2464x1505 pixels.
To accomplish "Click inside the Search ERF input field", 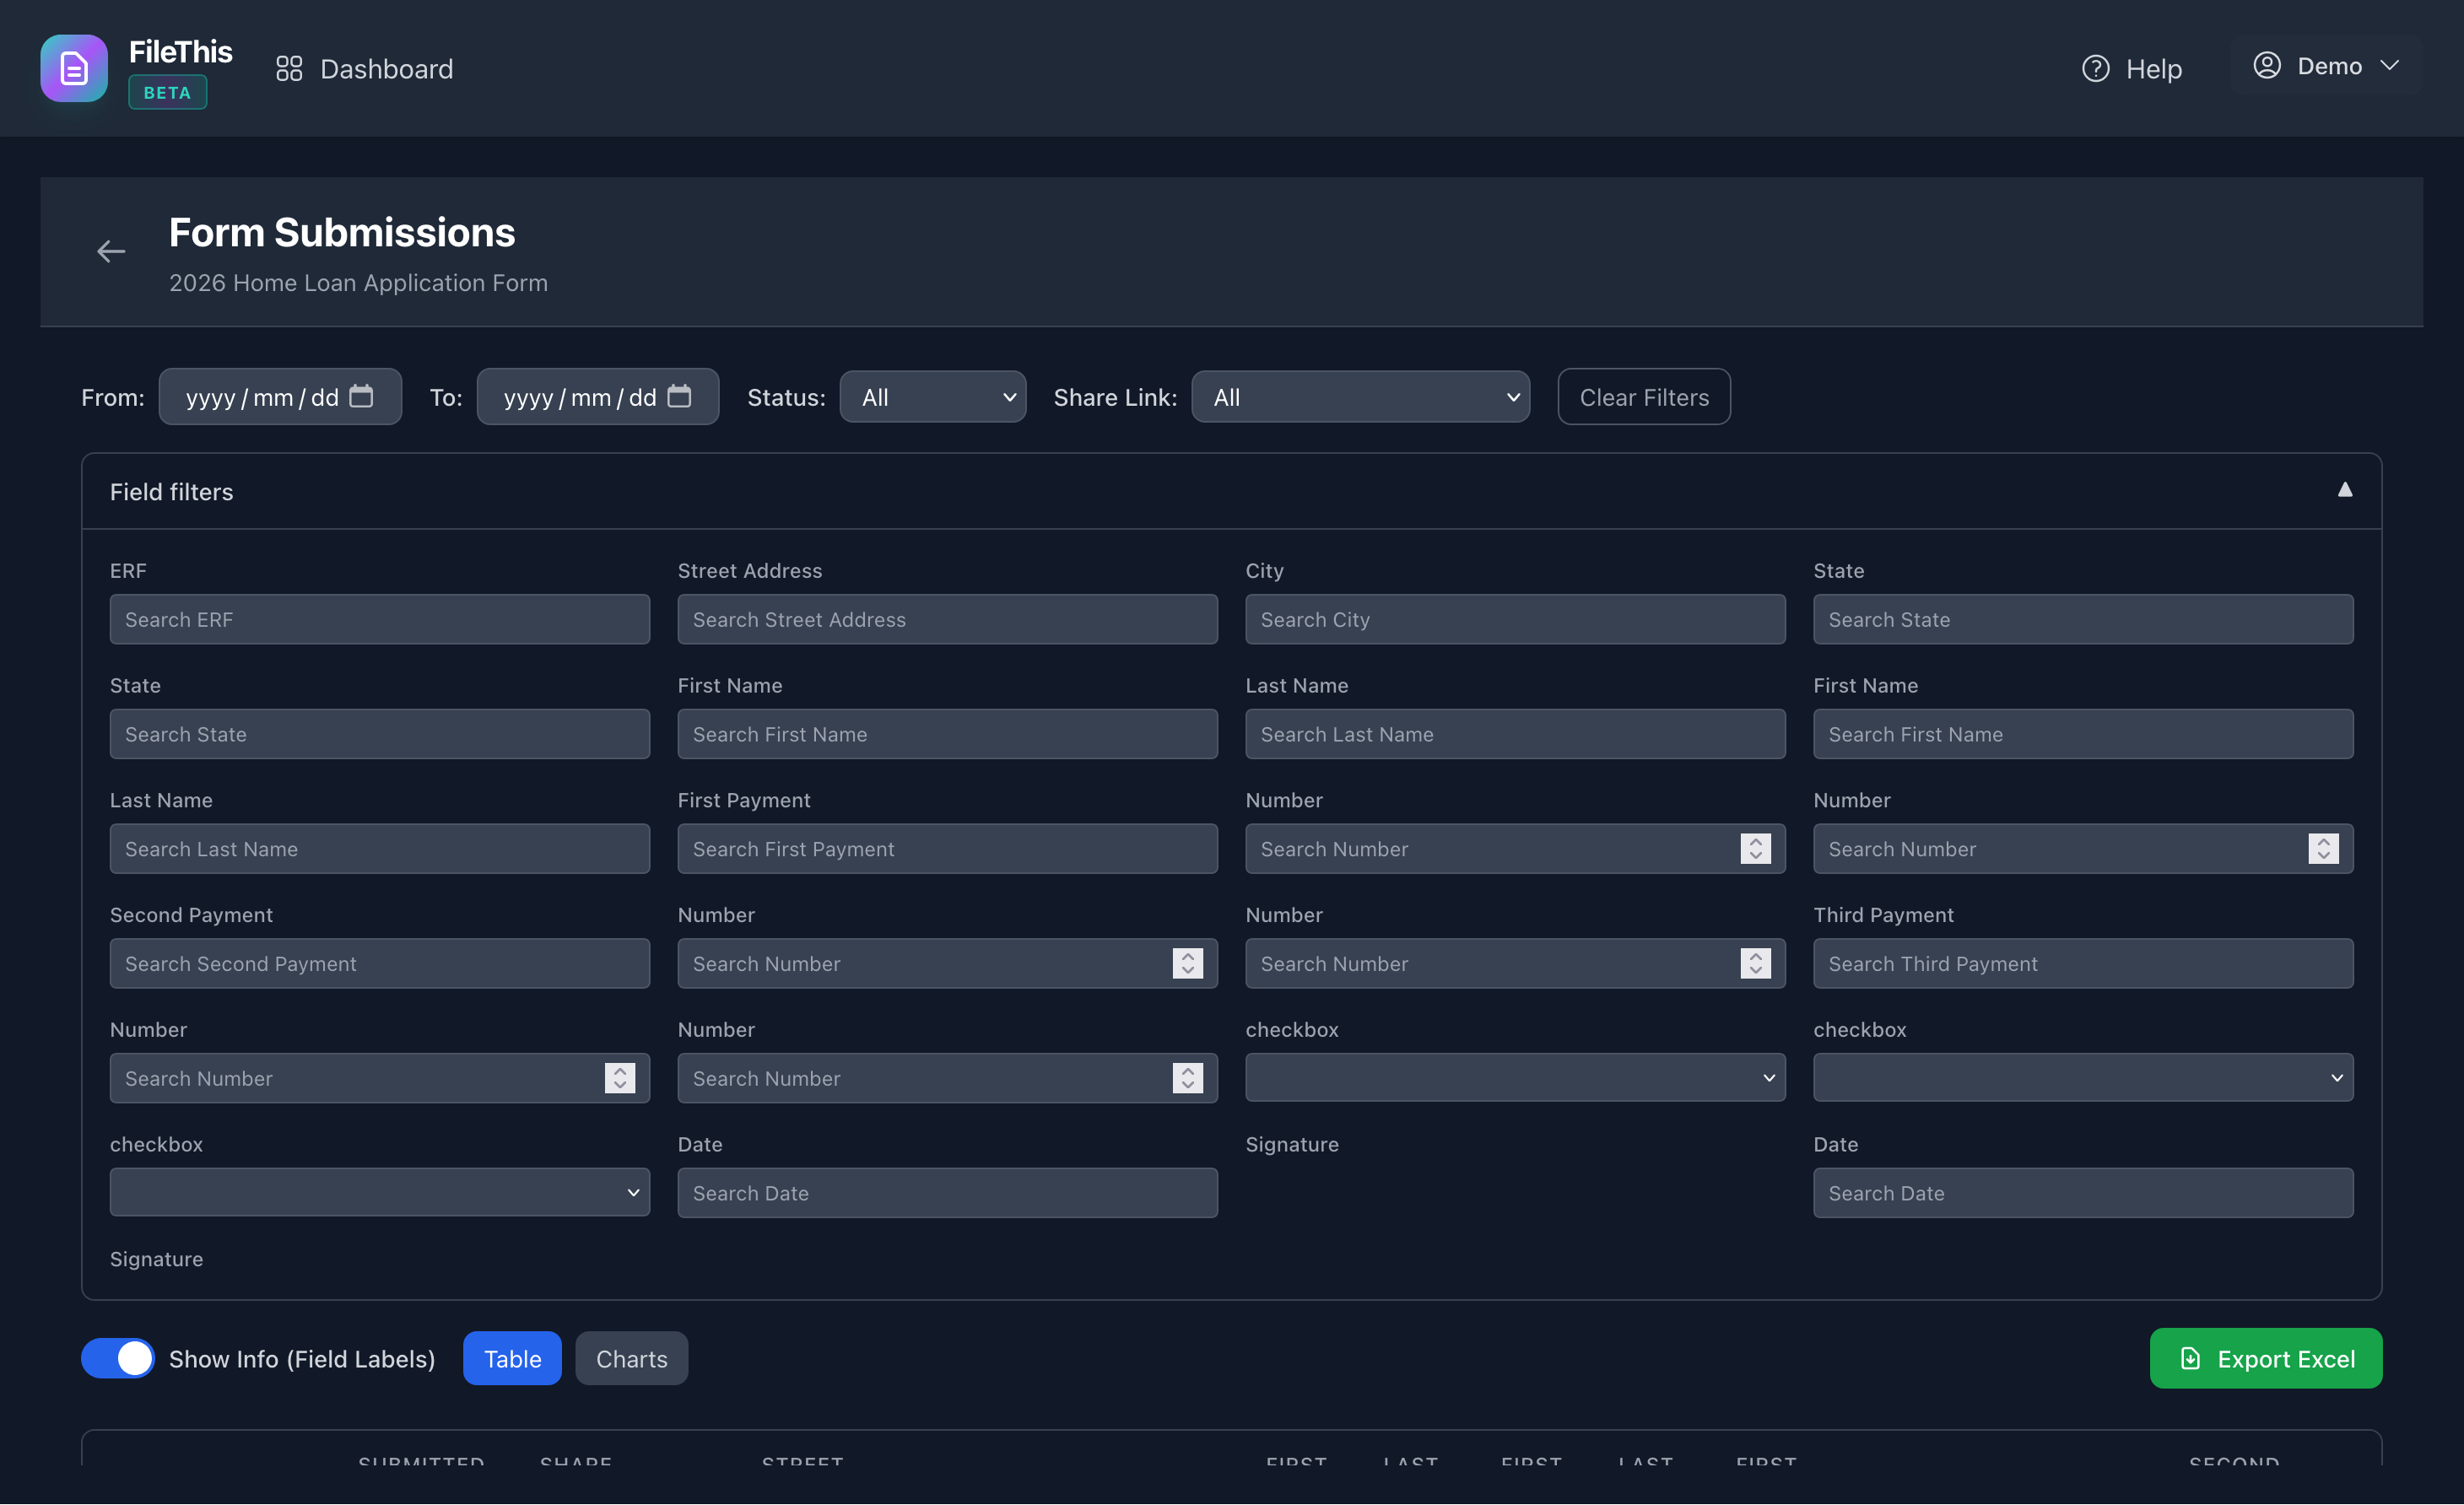I will 379,619.
